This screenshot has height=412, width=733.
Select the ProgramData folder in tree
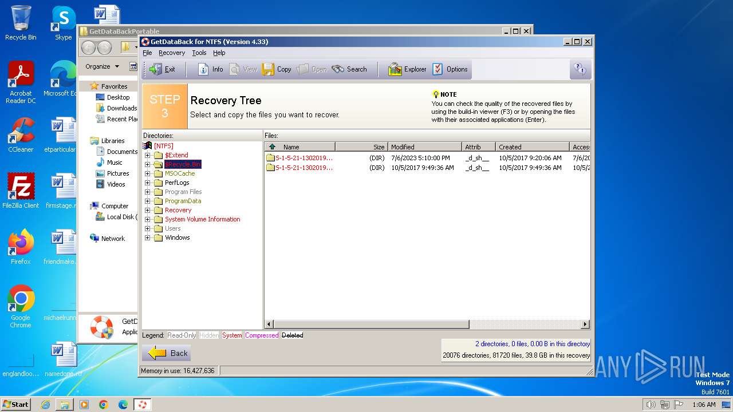183,201
